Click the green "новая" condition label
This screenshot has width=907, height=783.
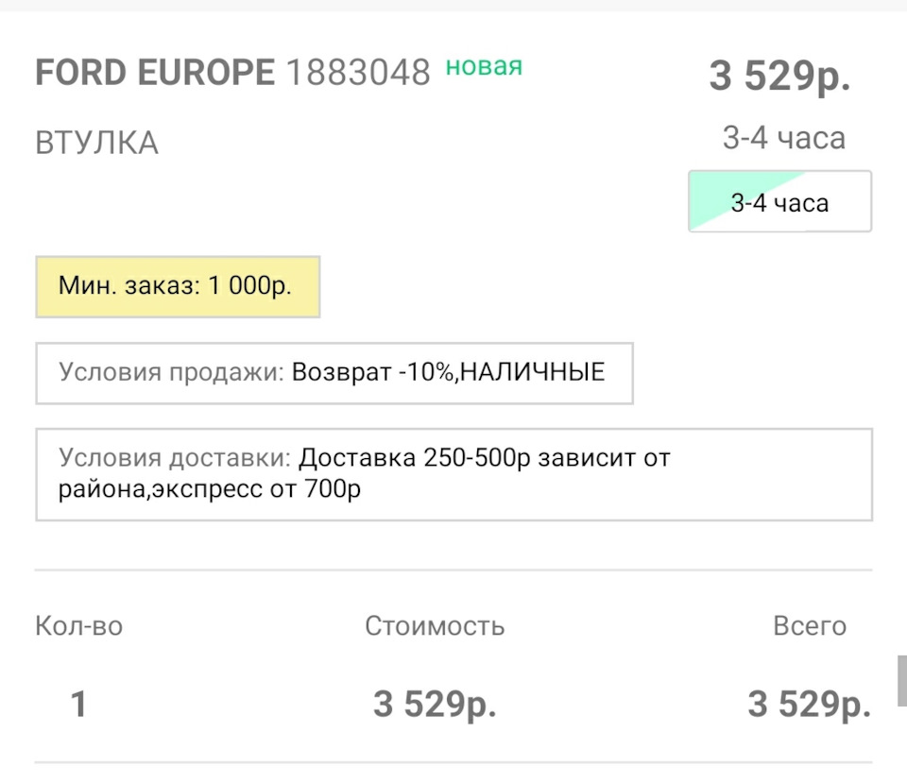click(x=484, y=66)
